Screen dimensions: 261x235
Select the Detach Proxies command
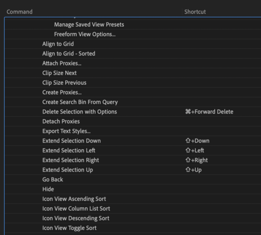coord(61,121)
